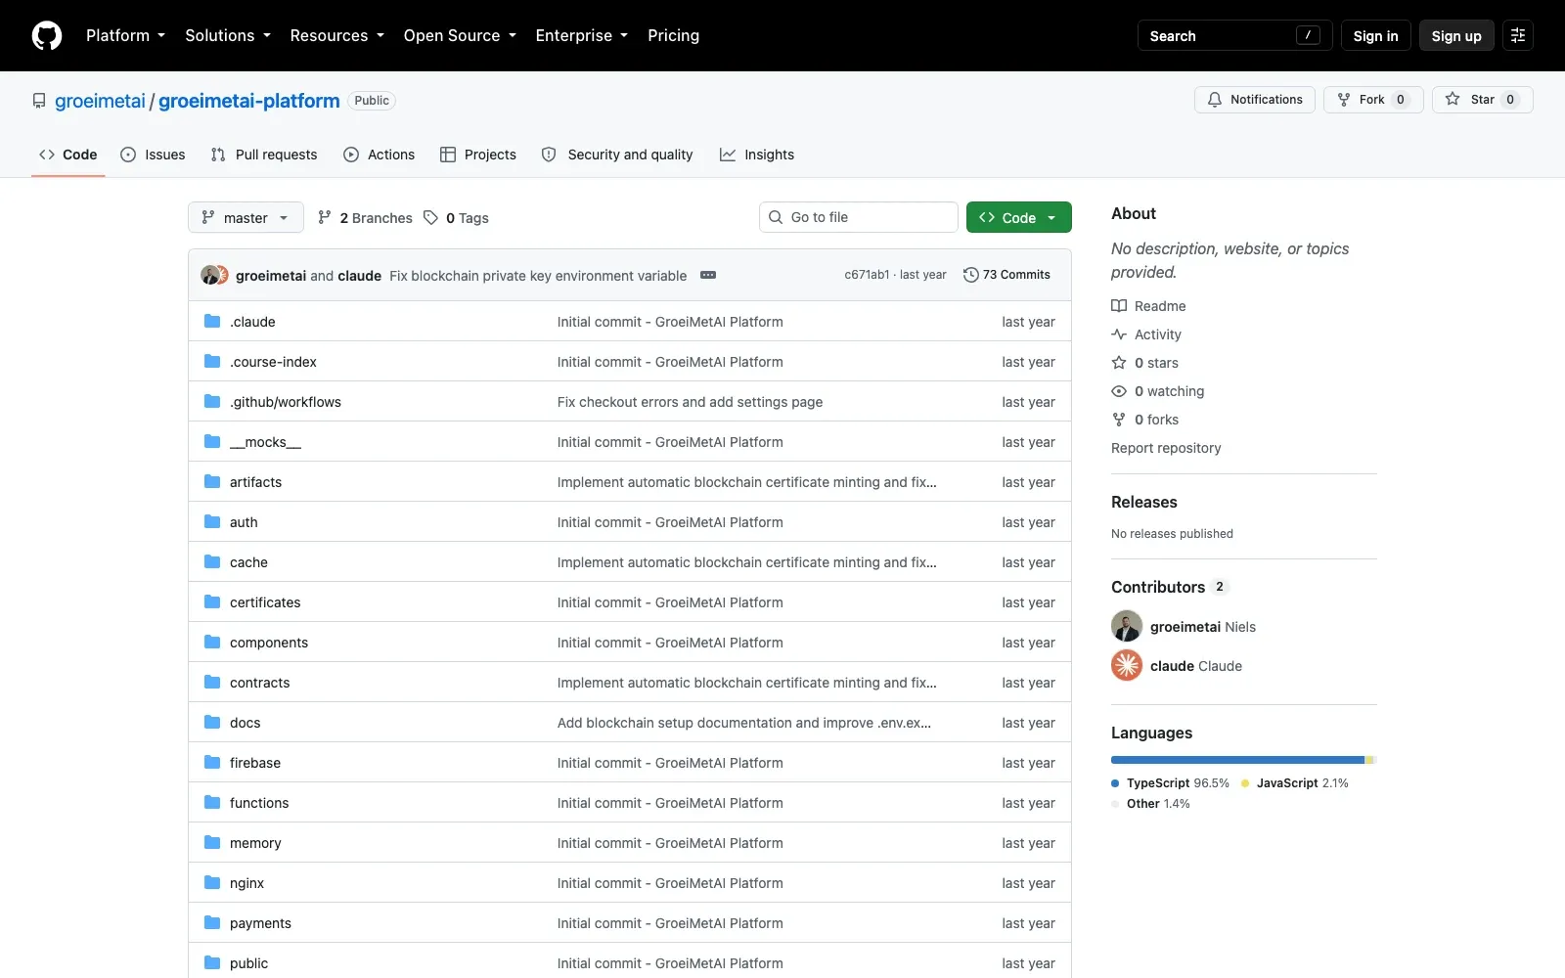Switch to the Actions tab

click(380, 155)
